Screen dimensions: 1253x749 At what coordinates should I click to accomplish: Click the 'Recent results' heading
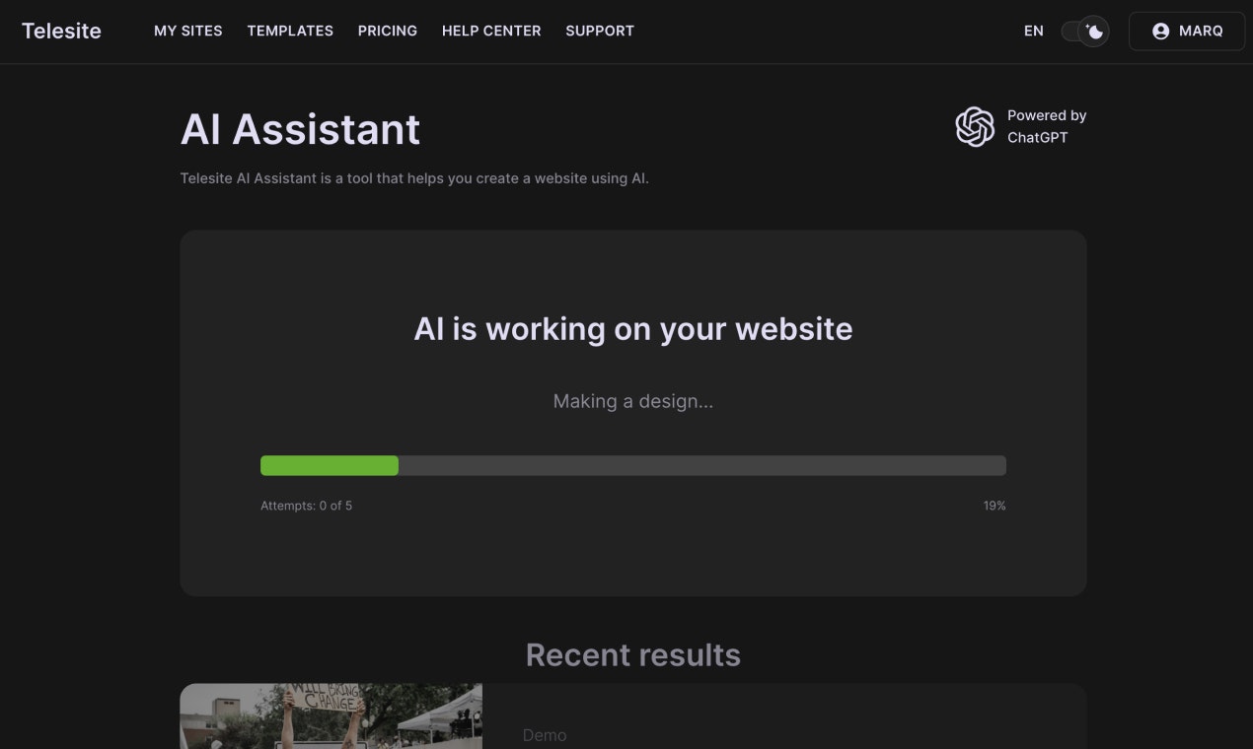tap(633, 654)
